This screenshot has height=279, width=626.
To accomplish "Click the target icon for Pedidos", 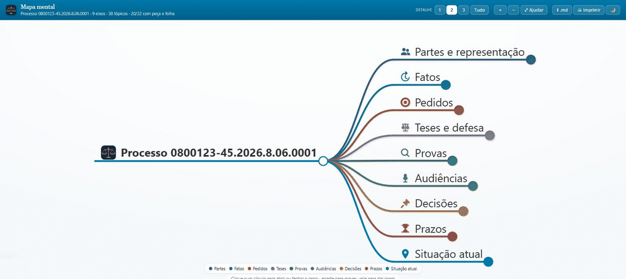I will coord(405,103).
